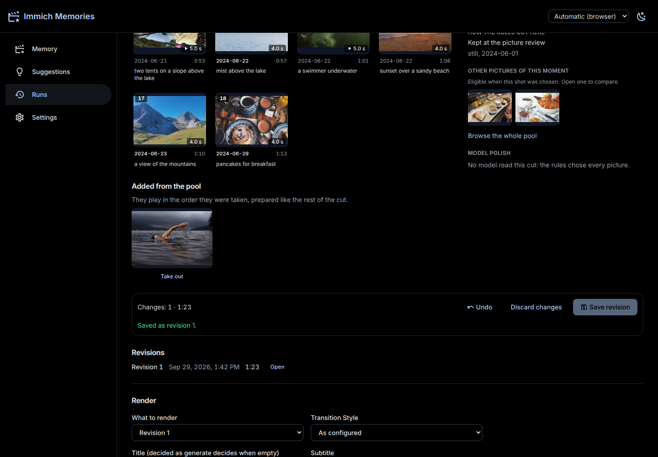Click 'still, 2024-06-01' text
Image resolution: width=658 pixels, height=457 pixels.
click(x=493, y=53)
